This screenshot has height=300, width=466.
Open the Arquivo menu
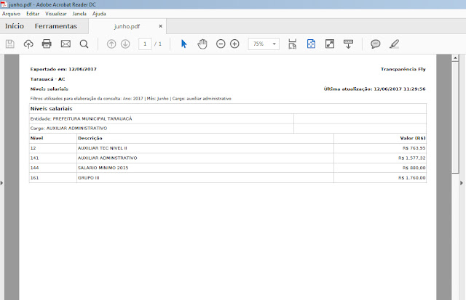[12, 14]
